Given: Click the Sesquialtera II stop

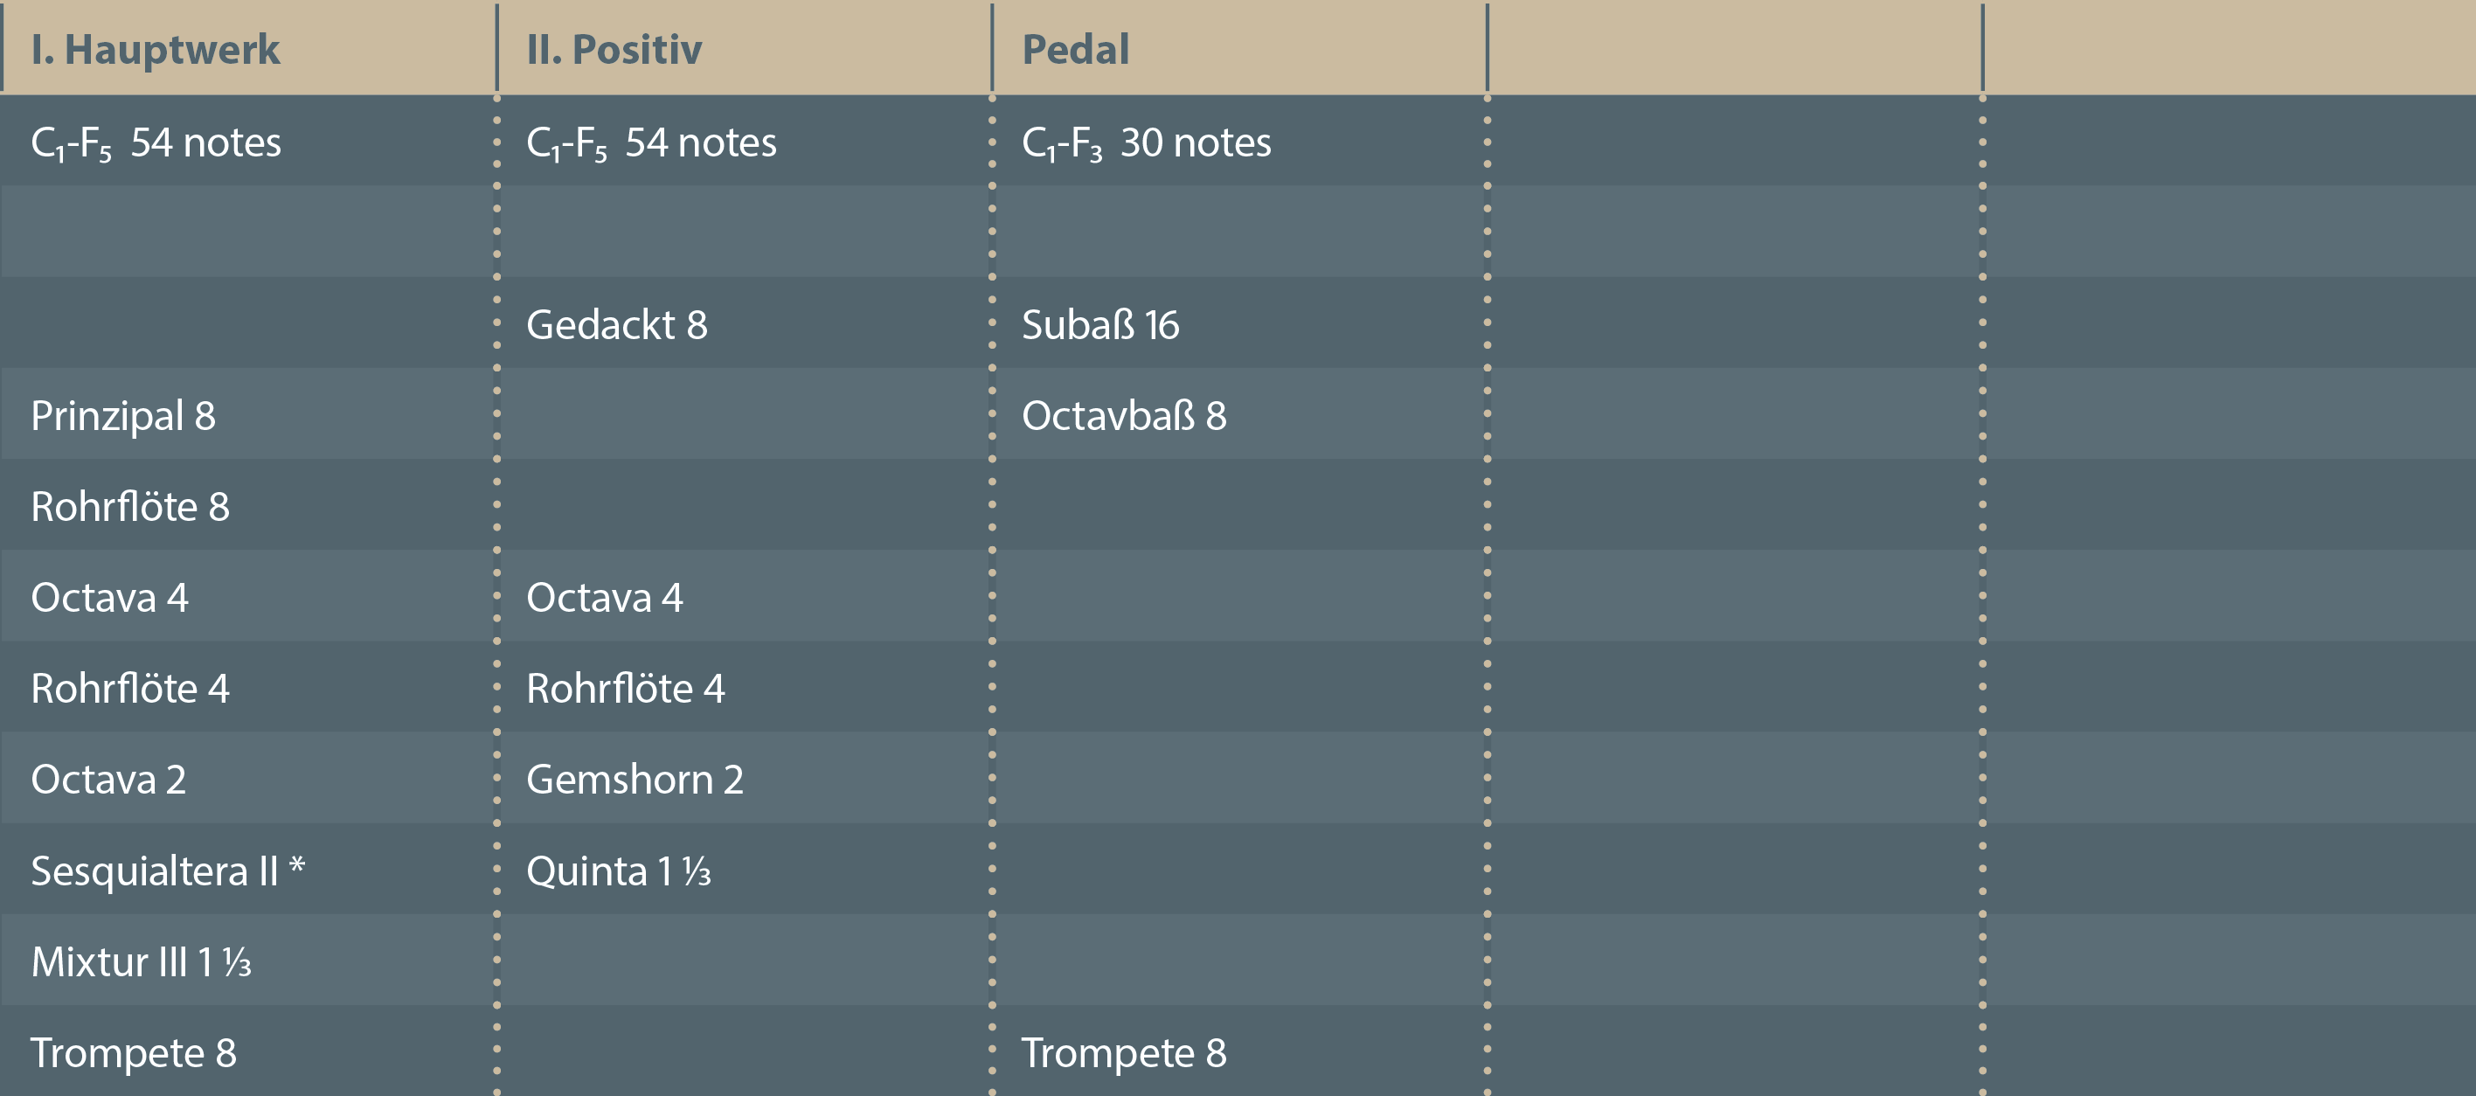Looking at the screenshot, I should [x=167, y=871].
